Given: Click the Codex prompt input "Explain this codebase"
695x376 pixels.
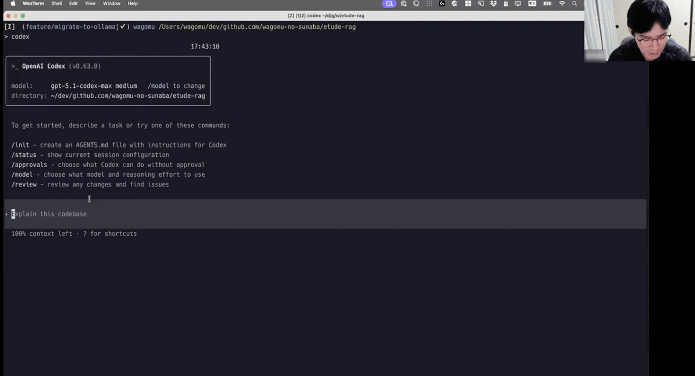Looking at the screenshot, I should point(325,214).
